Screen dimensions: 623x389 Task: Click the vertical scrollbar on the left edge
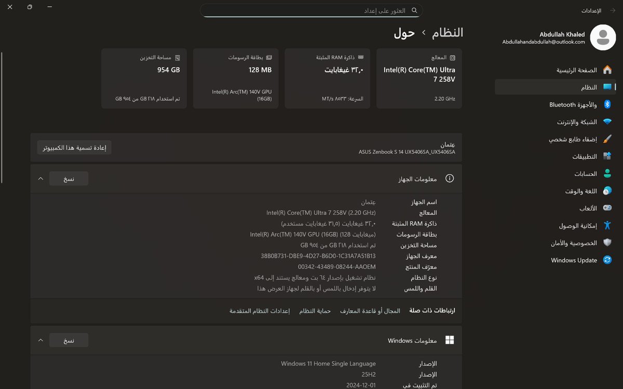[x=2, y=117]
